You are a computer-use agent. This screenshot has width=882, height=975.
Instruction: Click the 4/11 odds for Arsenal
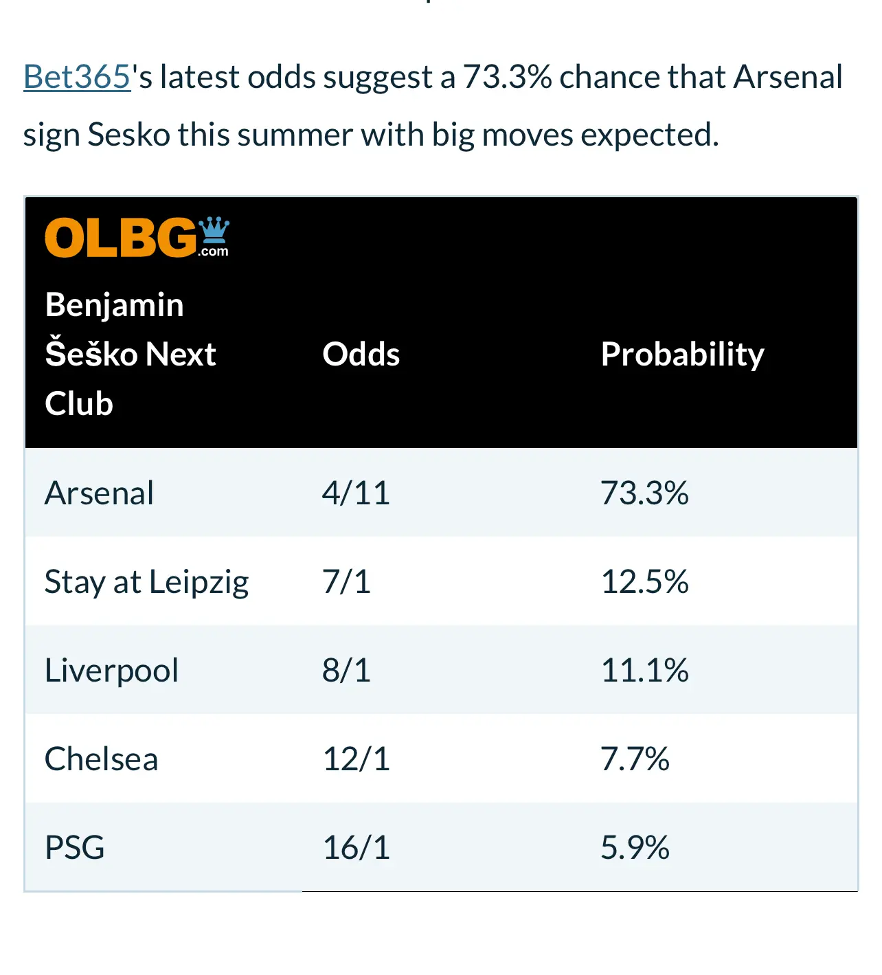click(x=356, y=493)
